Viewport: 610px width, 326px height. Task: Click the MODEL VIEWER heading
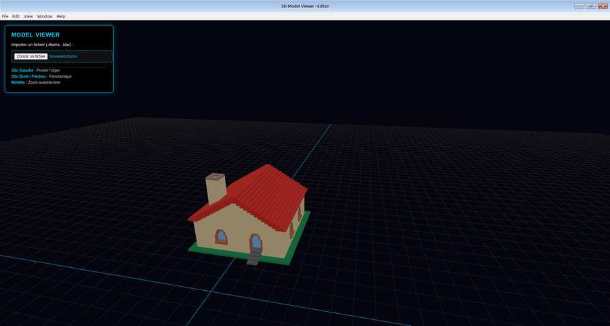coord(35,35)
